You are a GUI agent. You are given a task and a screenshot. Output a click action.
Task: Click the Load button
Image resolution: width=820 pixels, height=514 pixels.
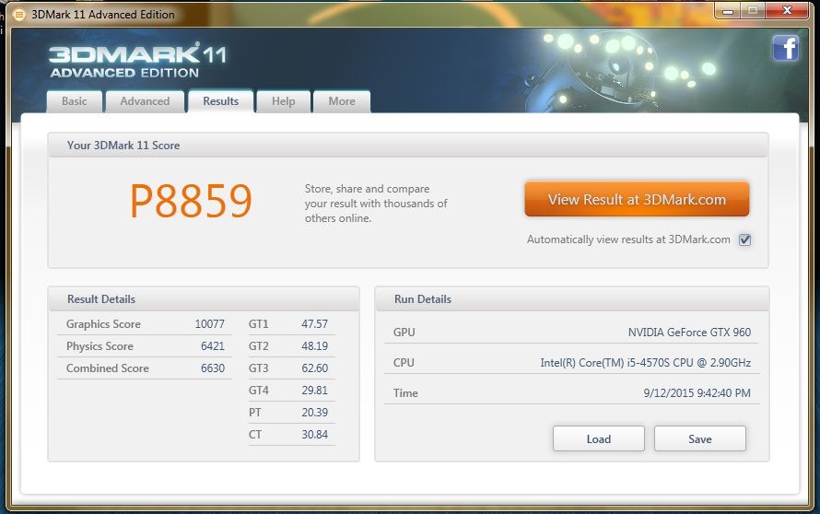coord(599,438)
